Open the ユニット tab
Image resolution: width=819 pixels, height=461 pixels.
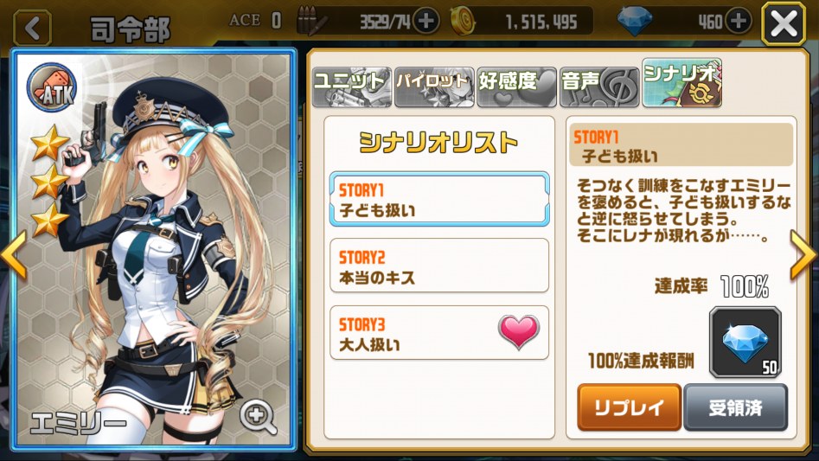click(x=351, y=86)
